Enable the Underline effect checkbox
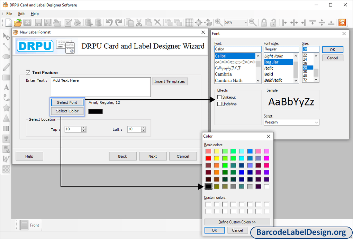The height and width of the screenshot is (239, 353). tap(219, 104)
